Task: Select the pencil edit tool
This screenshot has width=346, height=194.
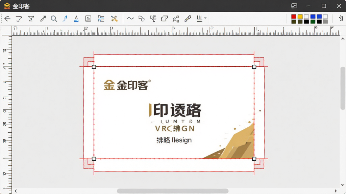Action: point(188,19)
